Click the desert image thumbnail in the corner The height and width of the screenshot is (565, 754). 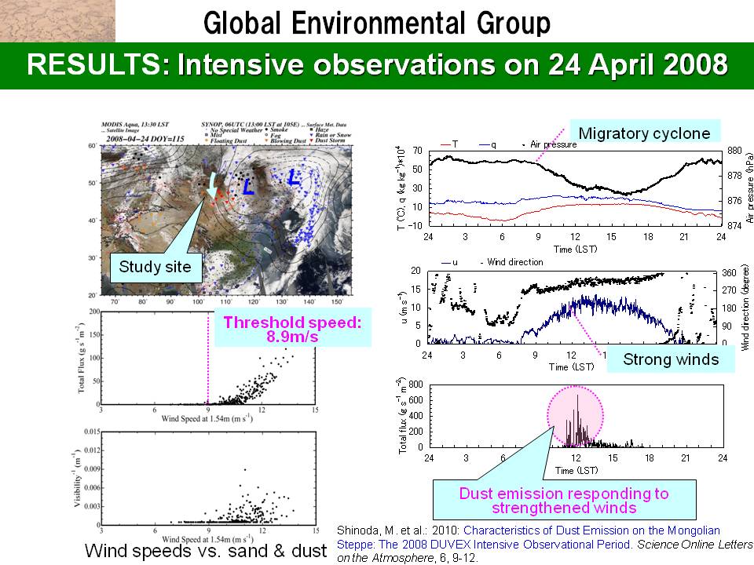[57, 20]
